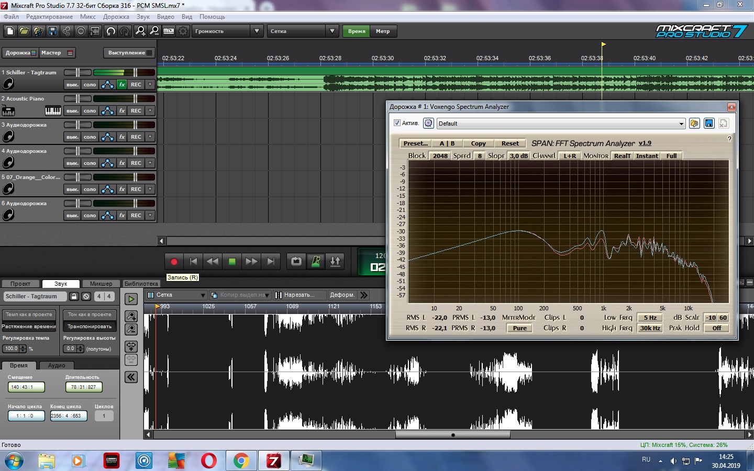Open the Дорожка menu

tap(116, 17)
